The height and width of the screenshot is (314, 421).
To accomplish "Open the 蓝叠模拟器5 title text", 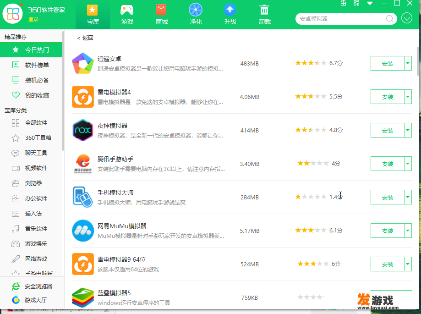I will click(x=114, y=293).
